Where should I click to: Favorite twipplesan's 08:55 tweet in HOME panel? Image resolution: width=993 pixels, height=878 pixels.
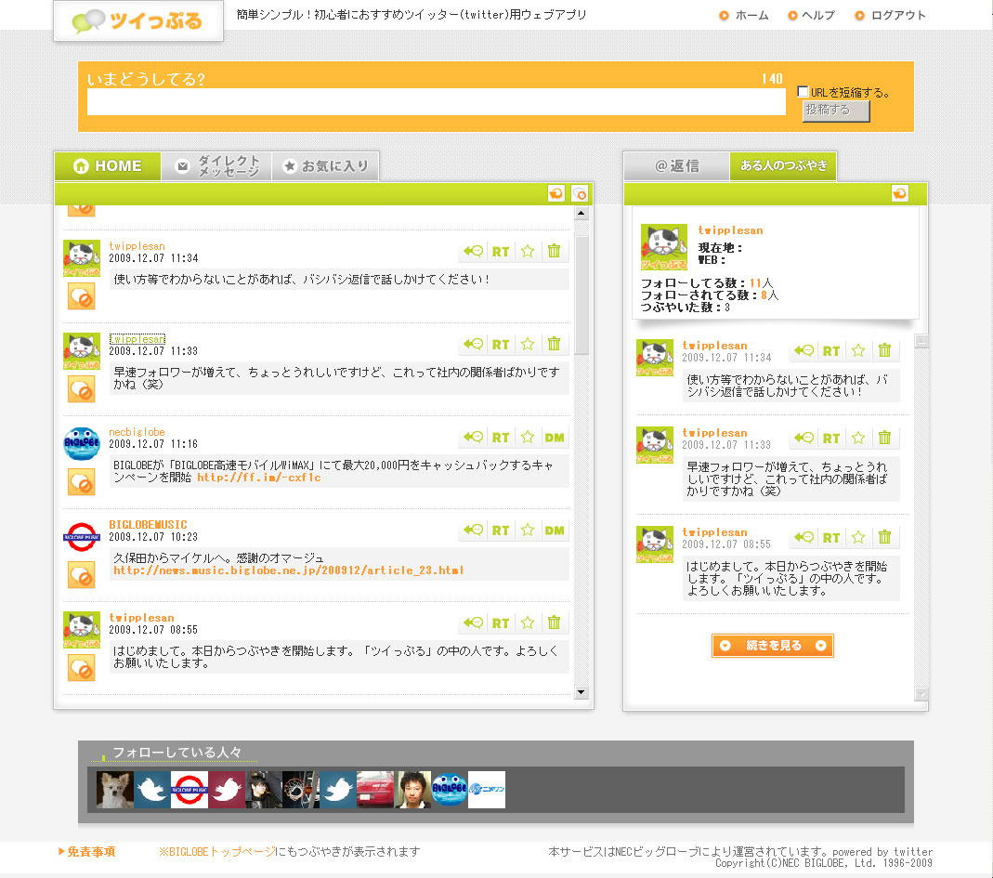coord(528,623)
